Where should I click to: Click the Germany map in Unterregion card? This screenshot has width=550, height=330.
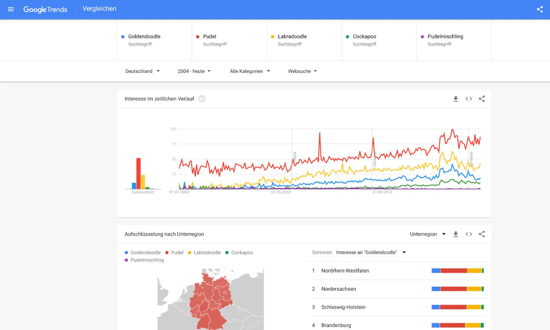click(211, 300)
